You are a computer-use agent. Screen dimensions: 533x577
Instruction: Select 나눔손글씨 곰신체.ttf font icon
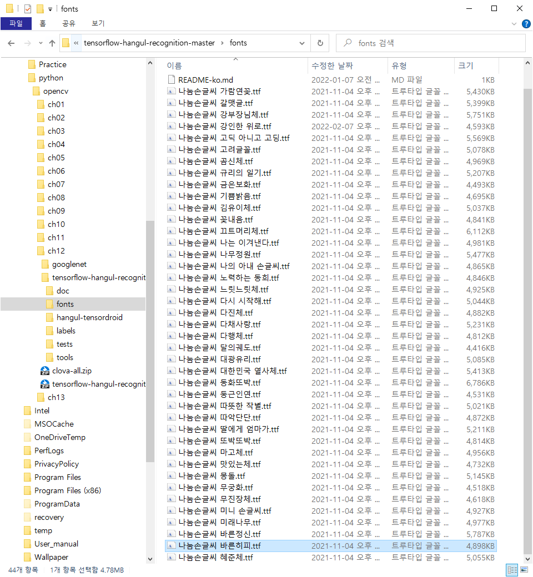point(171,161)
